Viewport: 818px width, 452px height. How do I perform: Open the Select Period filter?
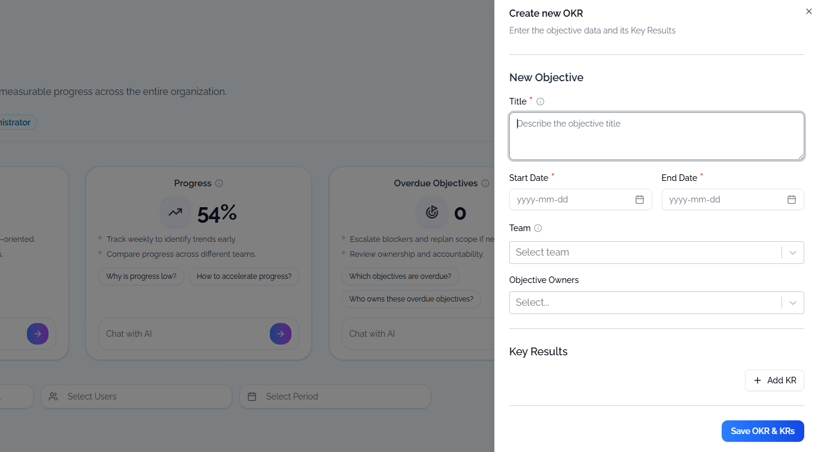coord(335,396)
